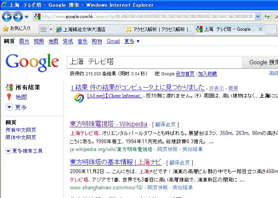Open 音乐 music link
This screenshot has height=198, width=278.
83,41
